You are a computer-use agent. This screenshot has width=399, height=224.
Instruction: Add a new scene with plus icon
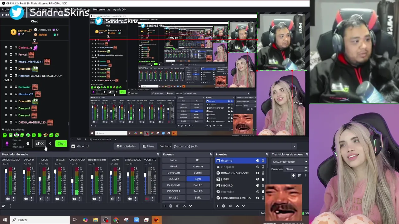165,206
